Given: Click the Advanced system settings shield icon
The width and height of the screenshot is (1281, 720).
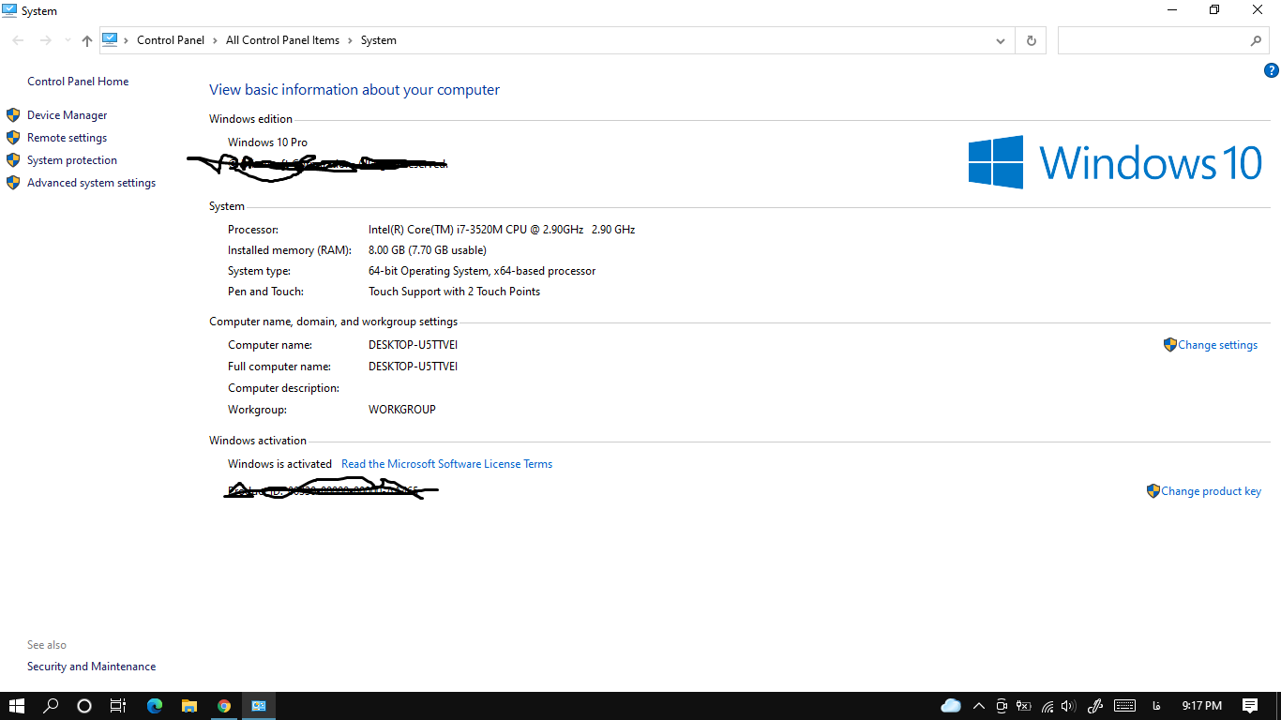Looking at the screenshot, I should [x=13, y=183].
